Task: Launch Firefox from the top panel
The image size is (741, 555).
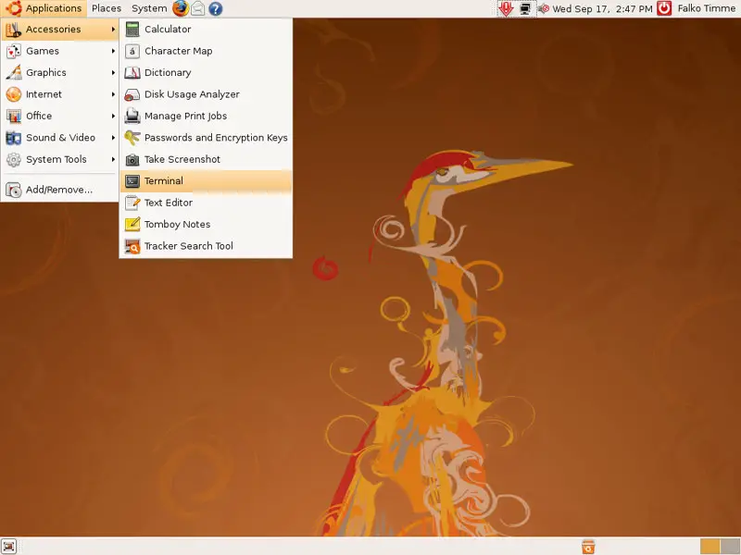Action: coord(180,8)
